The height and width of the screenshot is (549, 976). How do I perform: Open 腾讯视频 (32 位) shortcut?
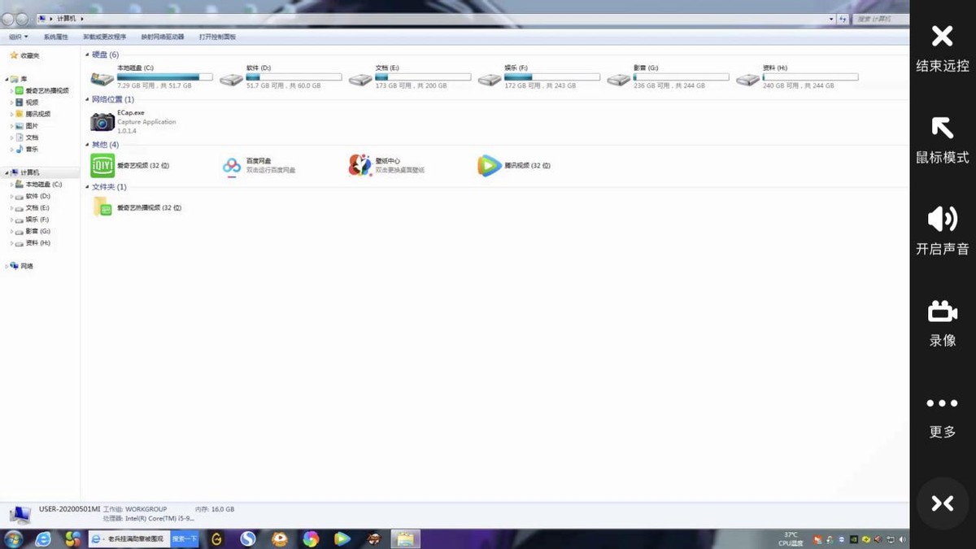click(490, 166)
